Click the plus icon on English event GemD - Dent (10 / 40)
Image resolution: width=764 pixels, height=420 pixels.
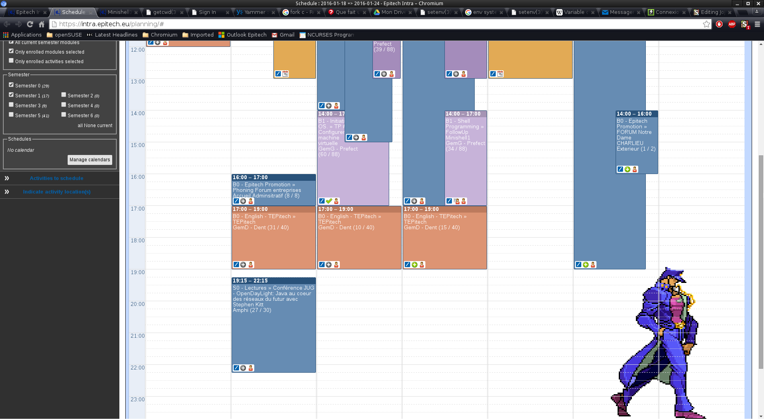[329, 265]
